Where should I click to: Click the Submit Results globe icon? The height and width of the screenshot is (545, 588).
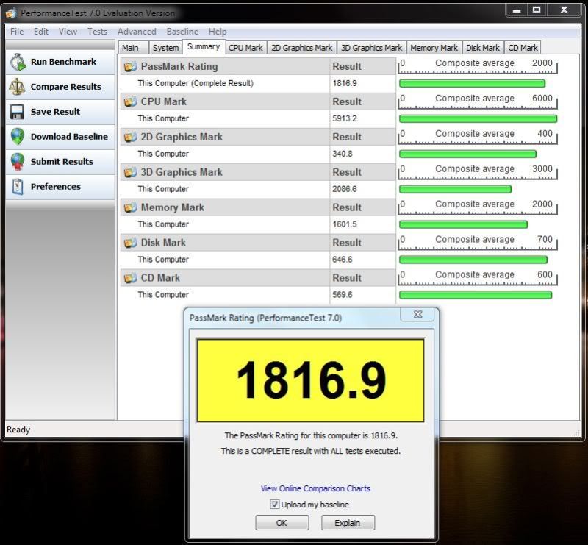(x=18, y=162)
